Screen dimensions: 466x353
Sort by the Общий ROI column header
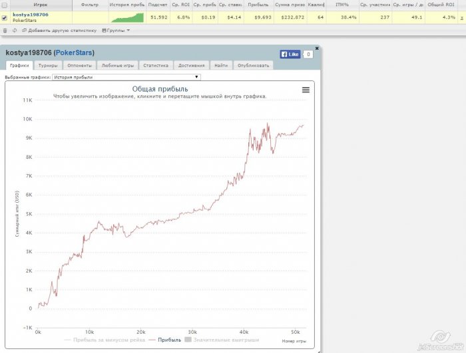[x=441, y=5]
